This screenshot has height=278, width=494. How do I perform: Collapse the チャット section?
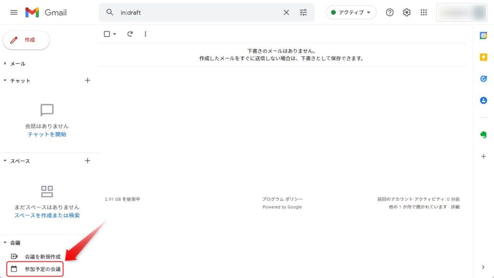click(x=5, y=81)
